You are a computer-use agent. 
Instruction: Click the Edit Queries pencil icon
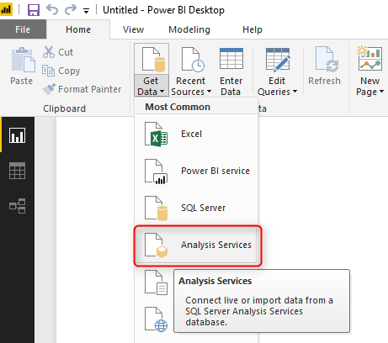[277, 60]
